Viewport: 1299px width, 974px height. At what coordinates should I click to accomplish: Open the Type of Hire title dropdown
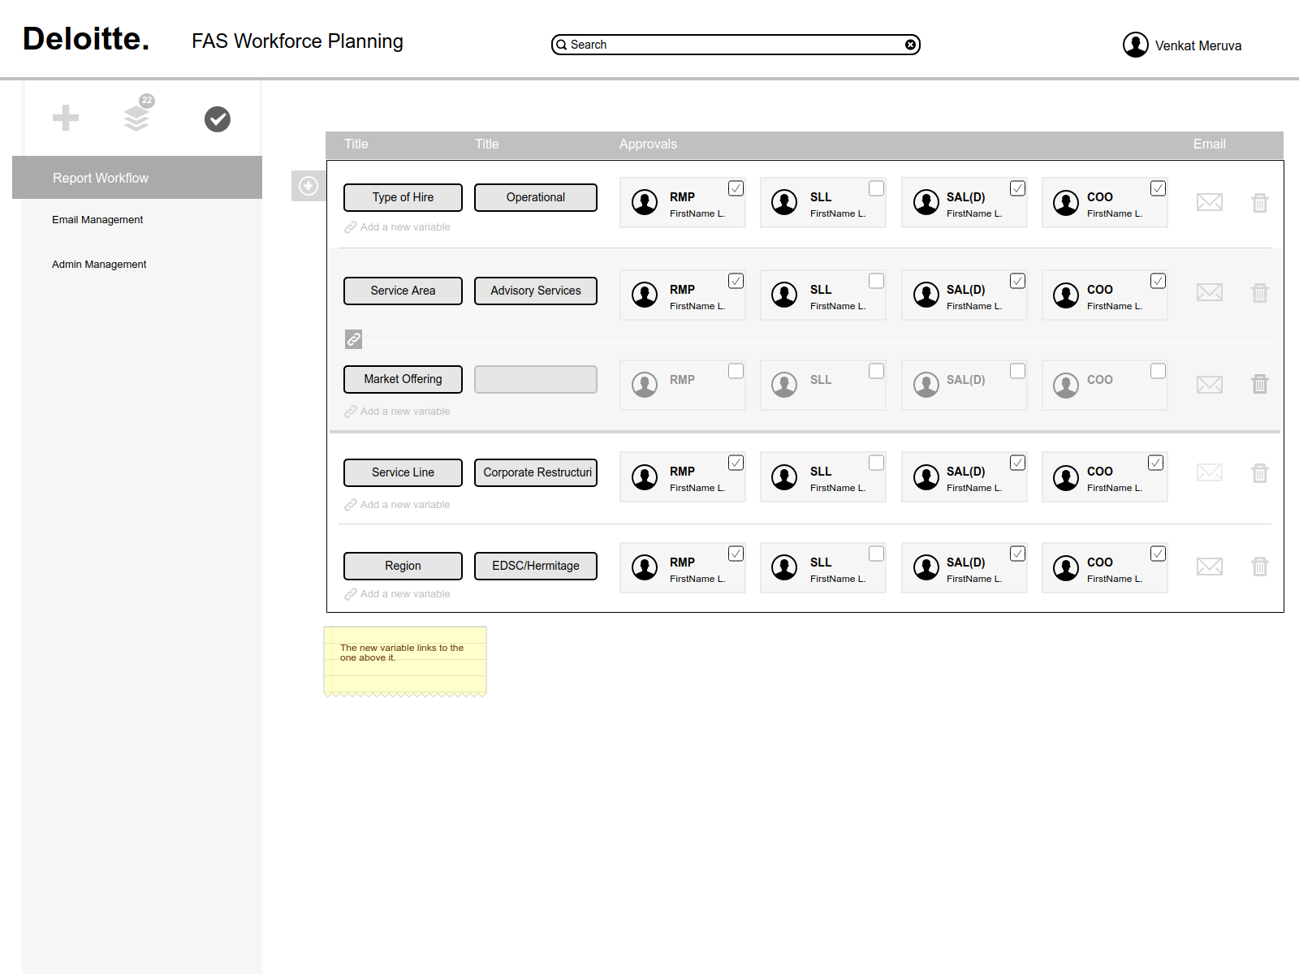(x=403, y=197)
